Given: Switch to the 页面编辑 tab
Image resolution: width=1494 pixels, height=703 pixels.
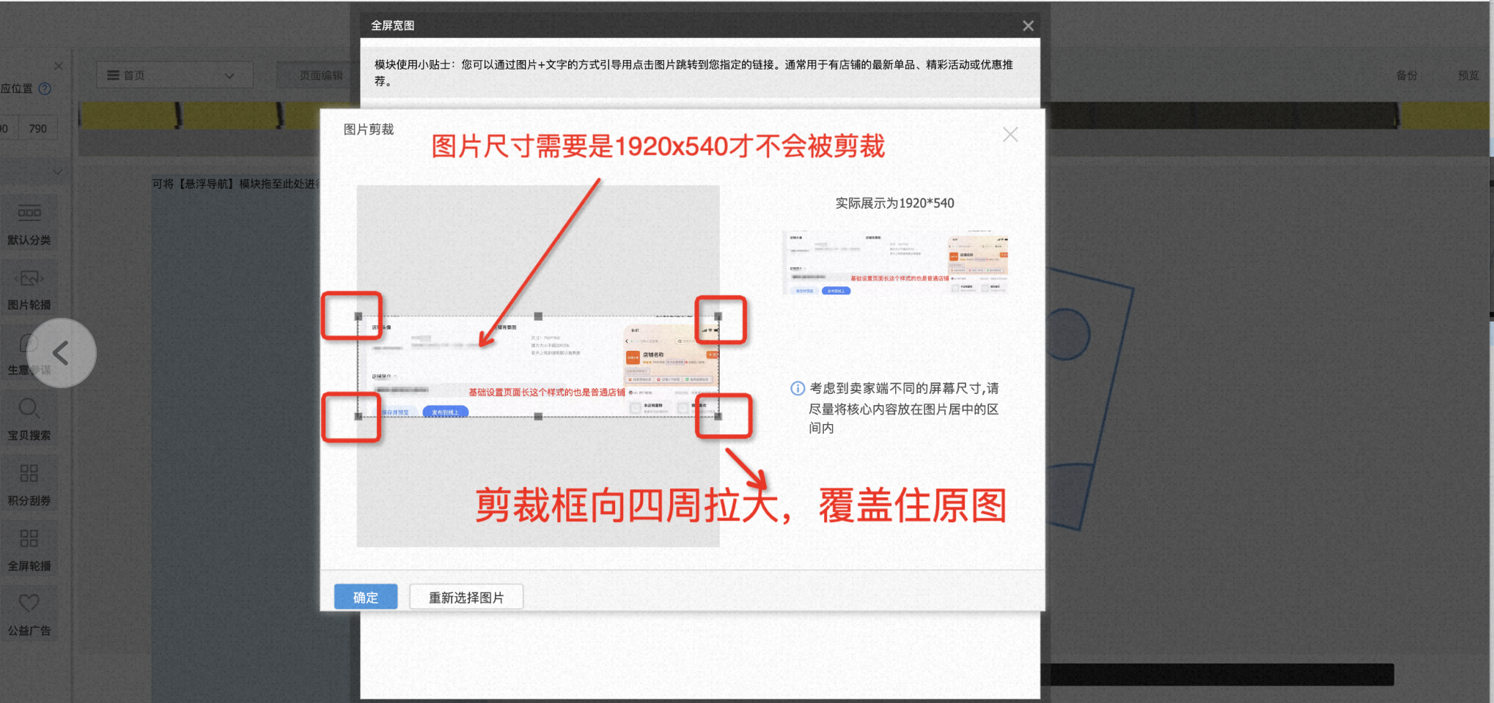Looking at the screenshot, I should point(321,75).
